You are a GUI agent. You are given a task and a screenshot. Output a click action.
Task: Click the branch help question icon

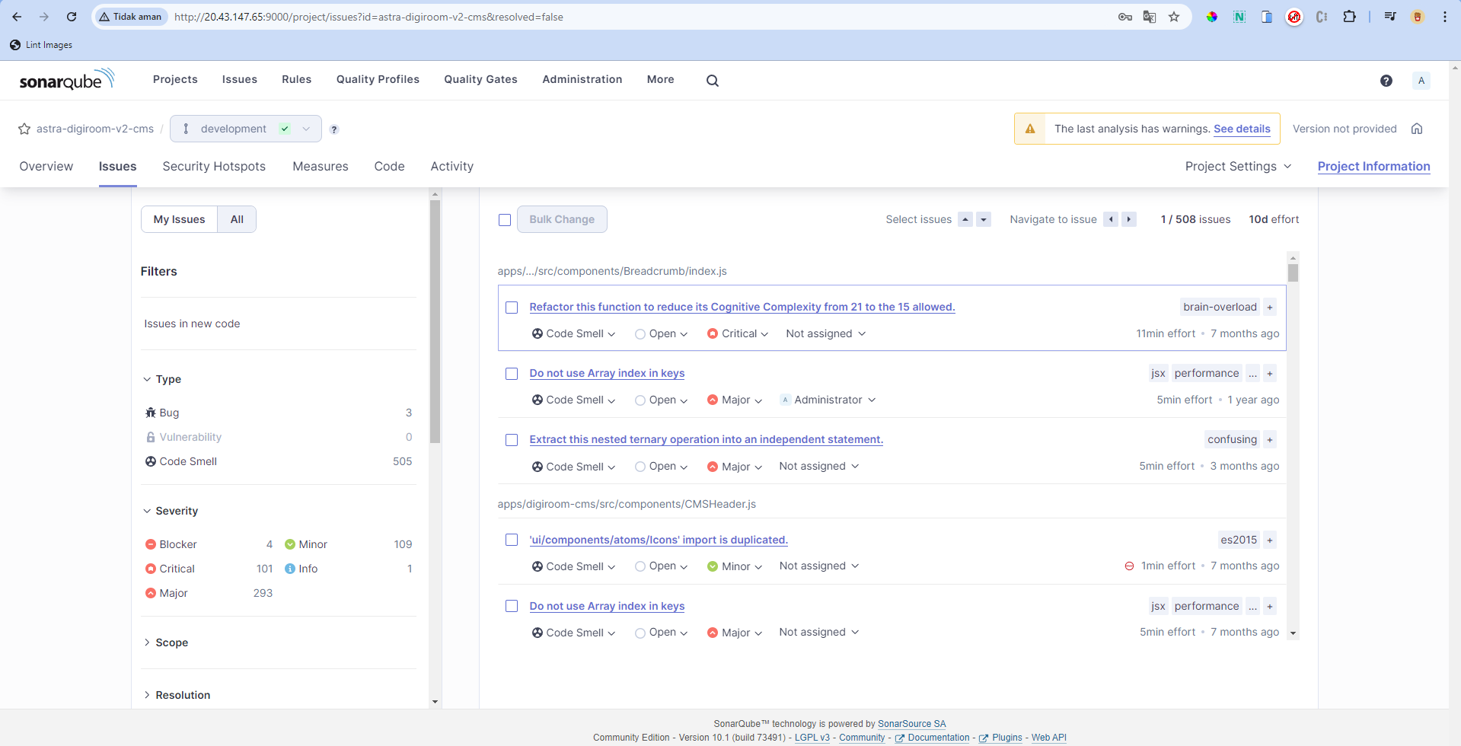click(334, 129)
